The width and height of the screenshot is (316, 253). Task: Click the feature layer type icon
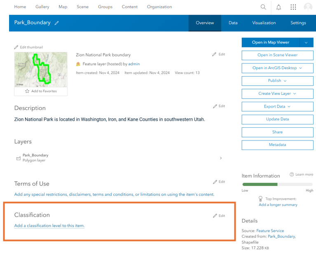tap(78, 64)
